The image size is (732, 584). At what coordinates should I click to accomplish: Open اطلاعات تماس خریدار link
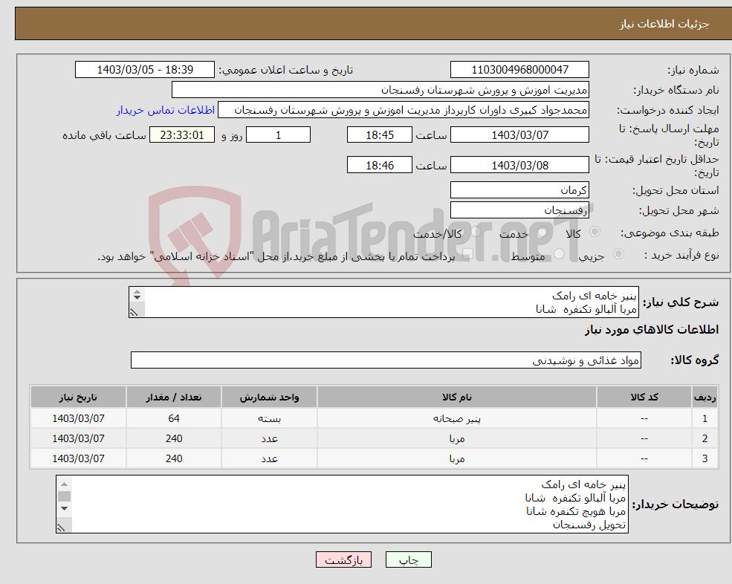tap(166, 110)
